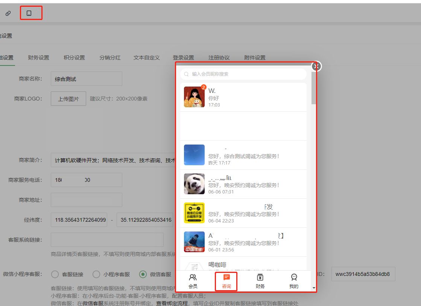
Task: Select the 客服链接 radio option
Action: 55,274
